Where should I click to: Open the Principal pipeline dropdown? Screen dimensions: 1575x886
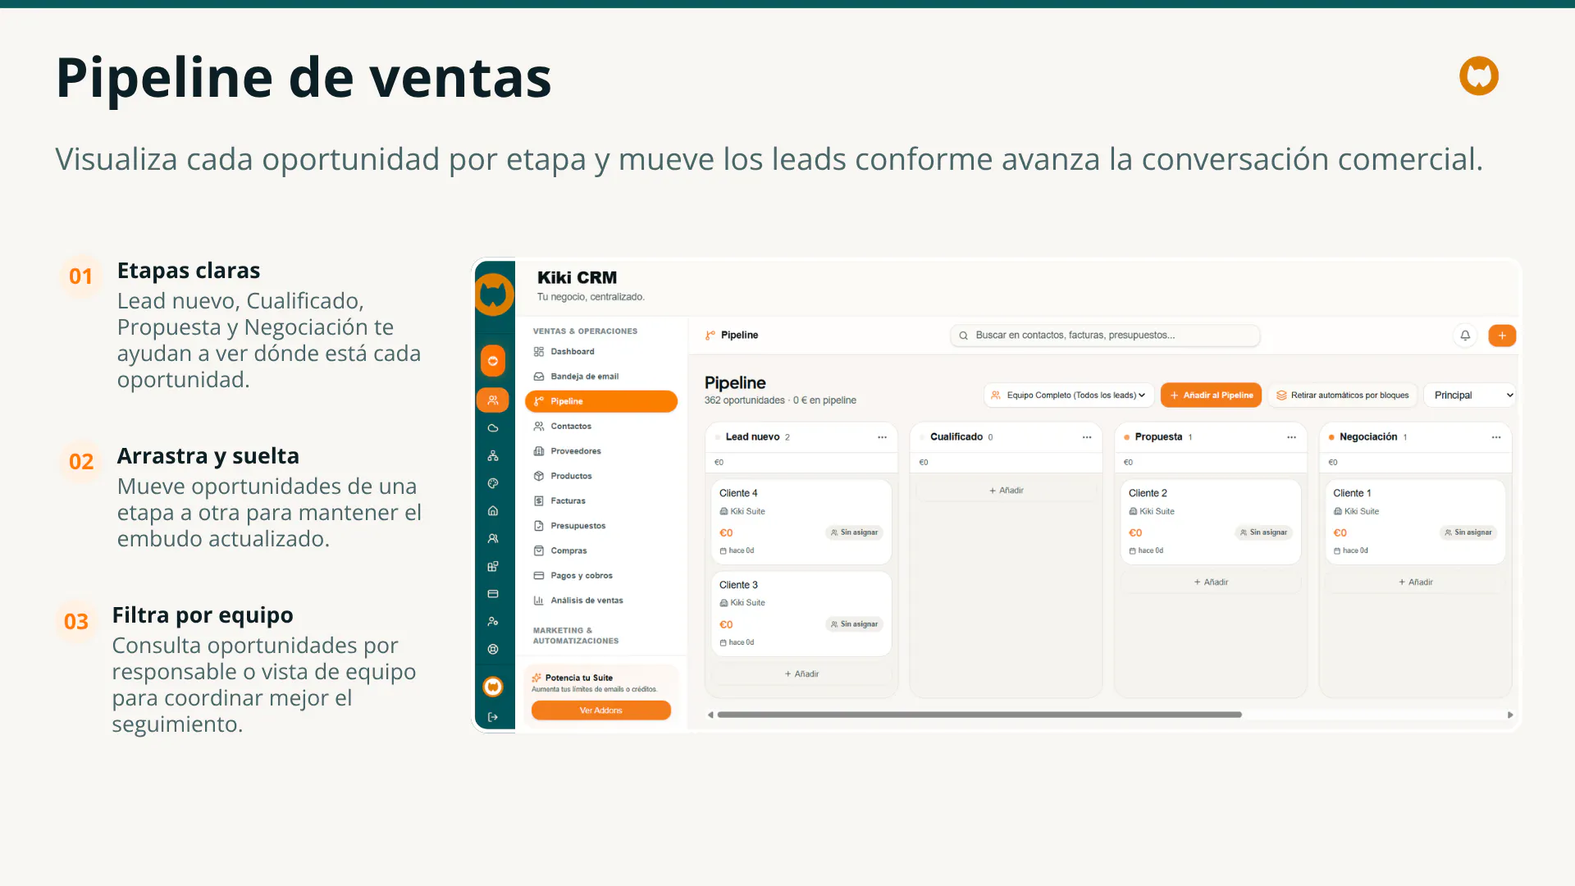pyautogui.click(x=1470, y=395)
